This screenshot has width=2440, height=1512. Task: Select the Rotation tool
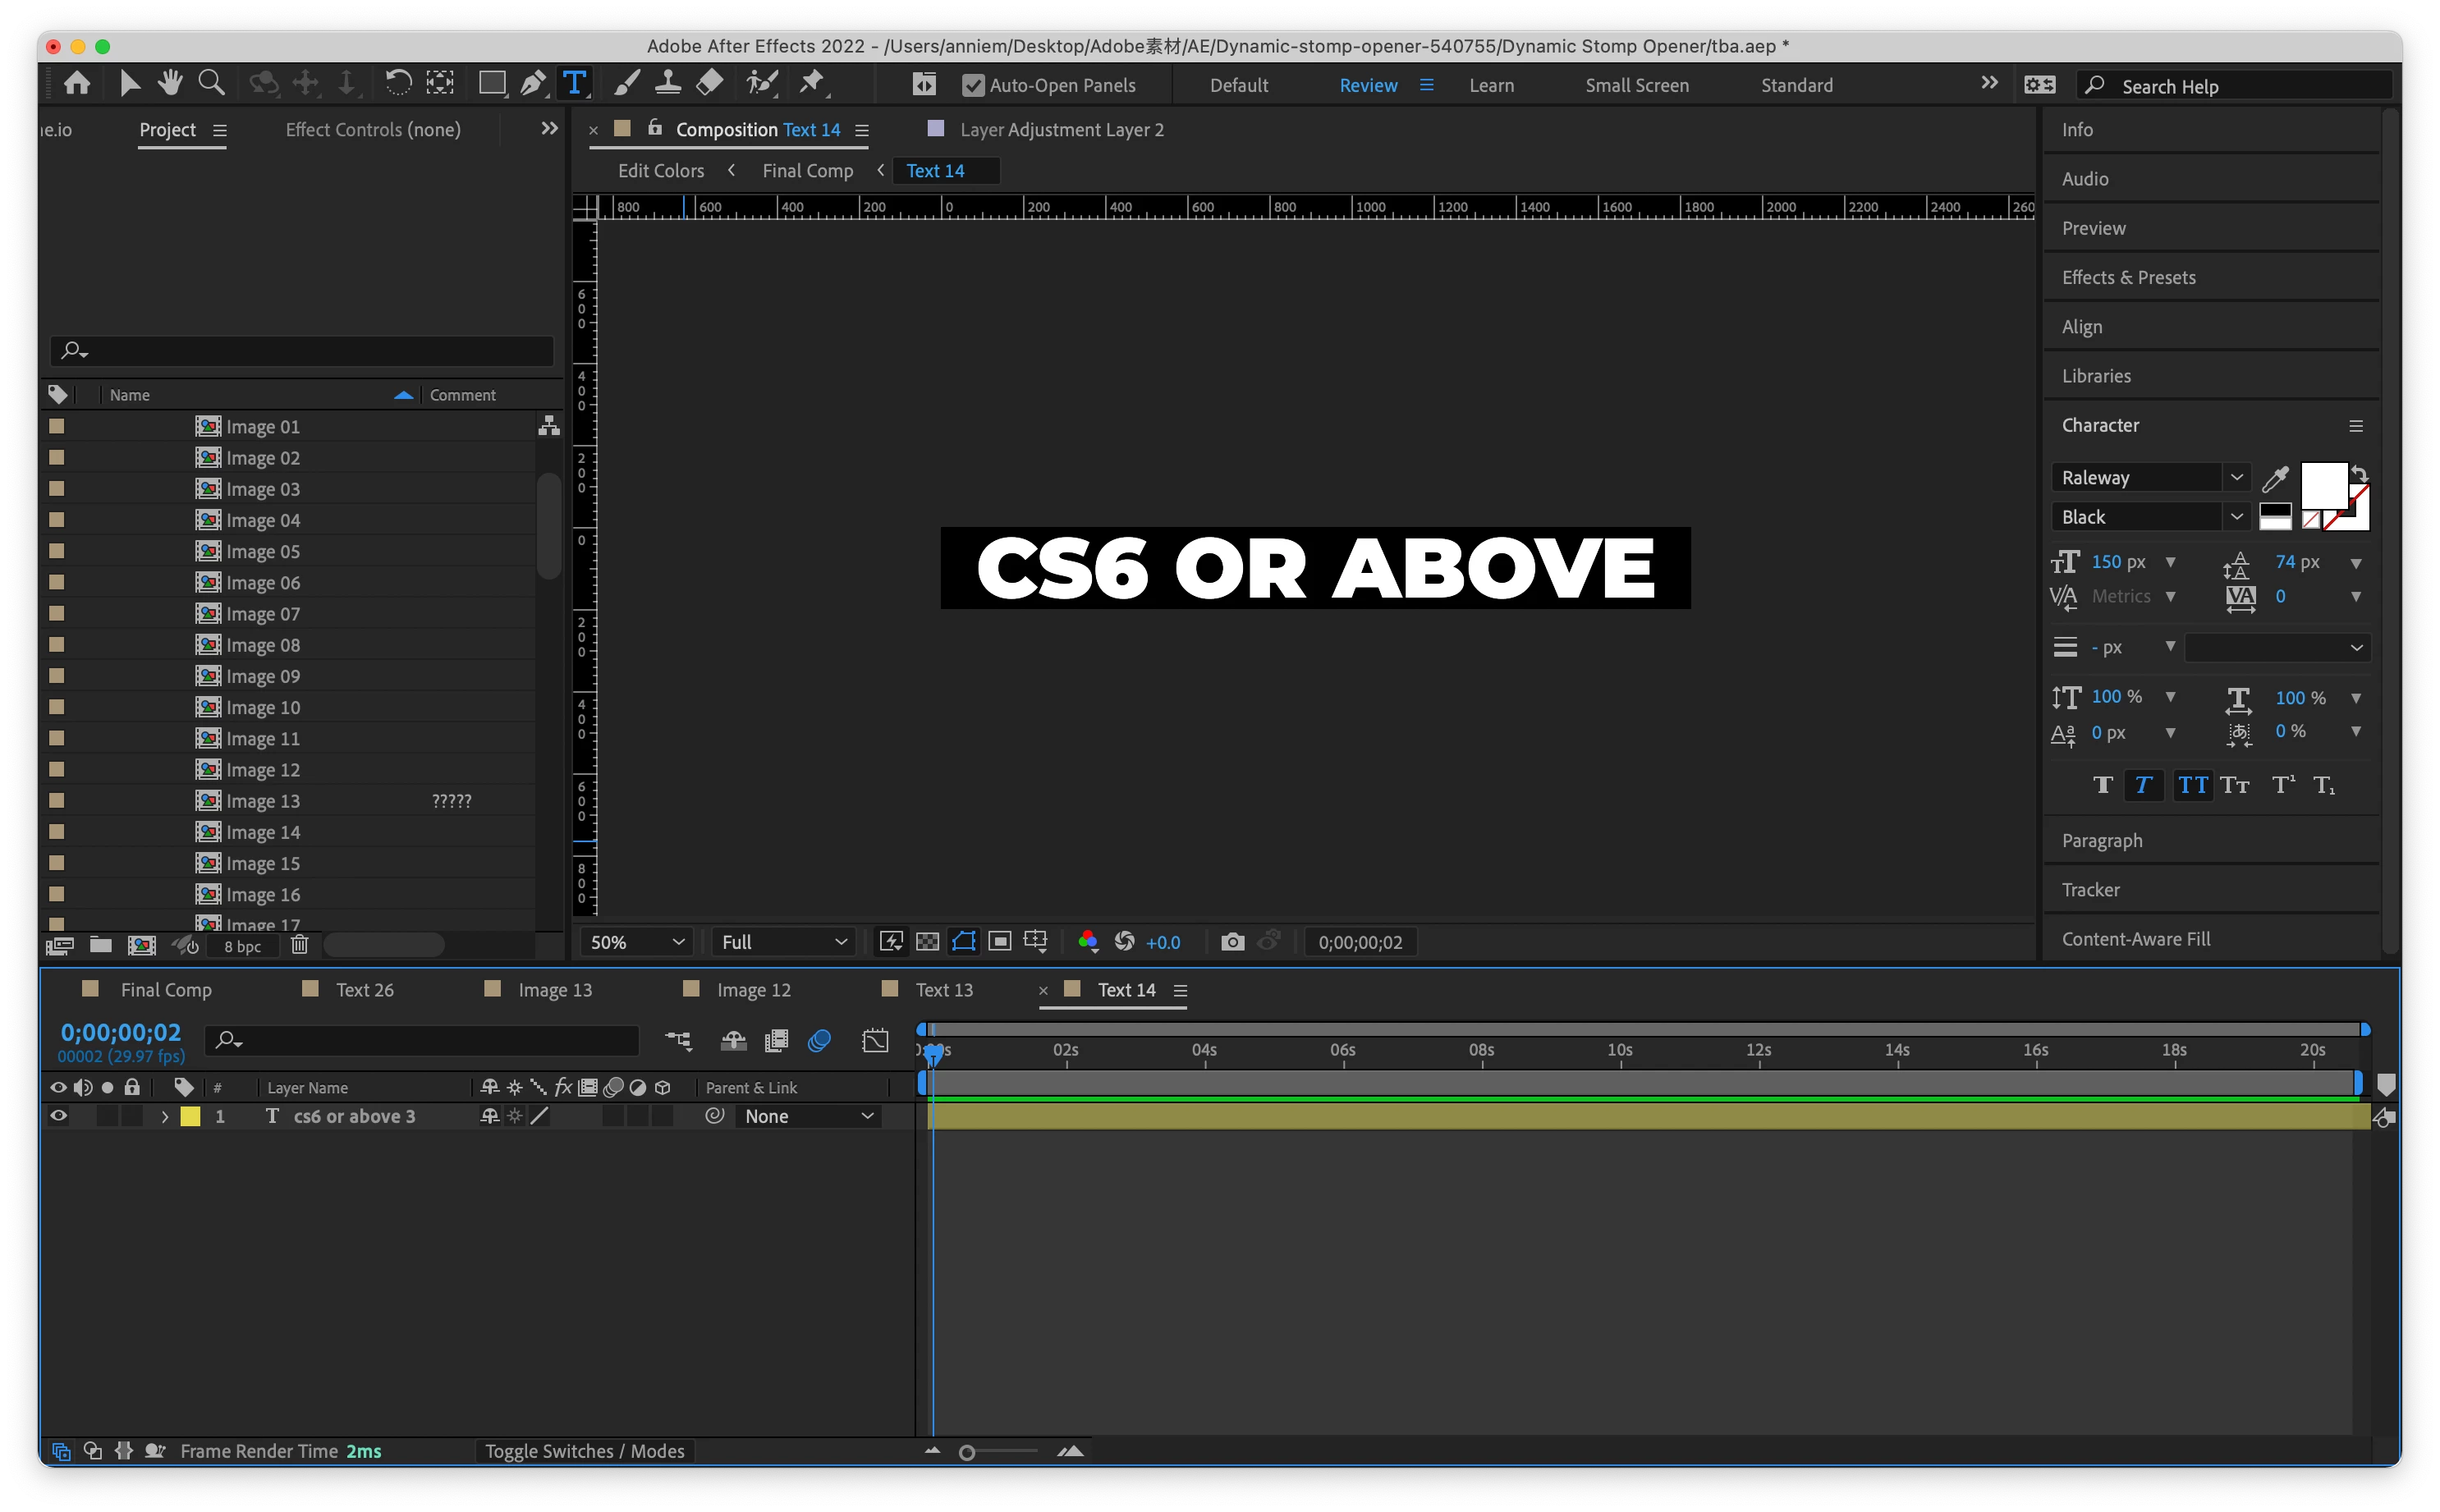click(398, 83)
